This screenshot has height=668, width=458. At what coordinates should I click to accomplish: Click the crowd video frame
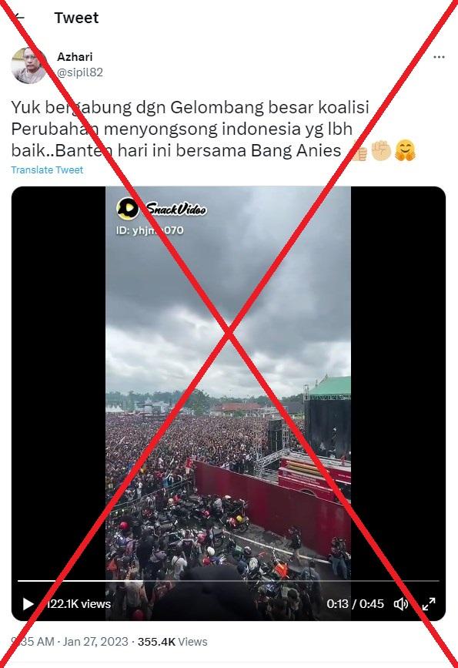tap(228, 403)
